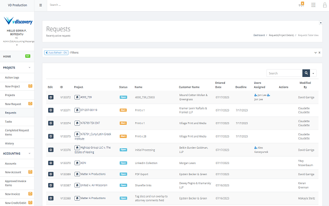Open Action Logs in the sidebar
The width and height of the screenshot is (329, 206).
point(12,78)
